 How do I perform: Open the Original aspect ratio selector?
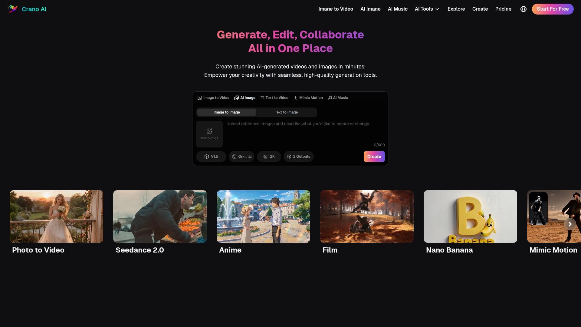pyautogui.click(x=241, y=157)
